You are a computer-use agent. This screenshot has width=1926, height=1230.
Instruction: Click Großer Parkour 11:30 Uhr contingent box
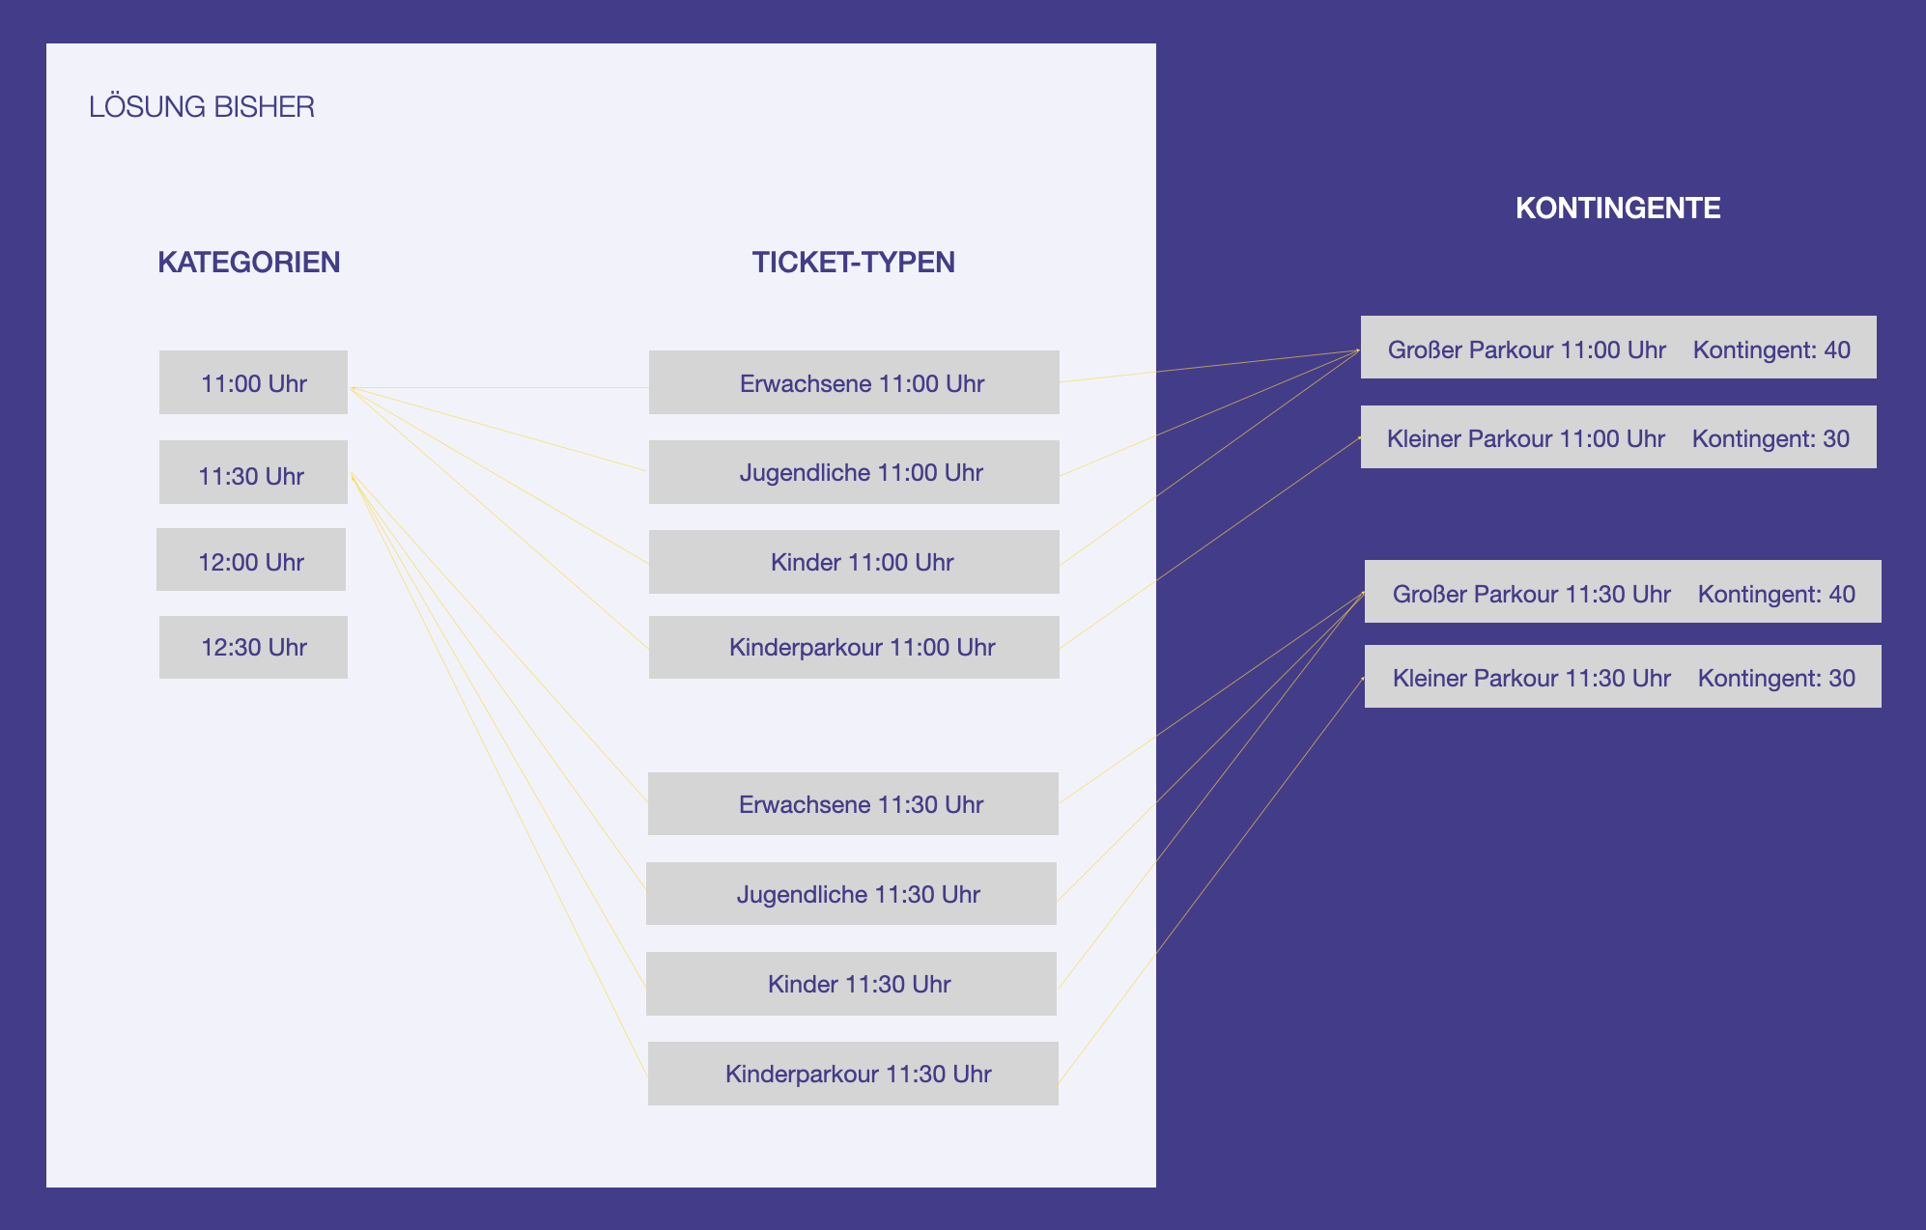pyautogui.click(x=1623, y=591)
